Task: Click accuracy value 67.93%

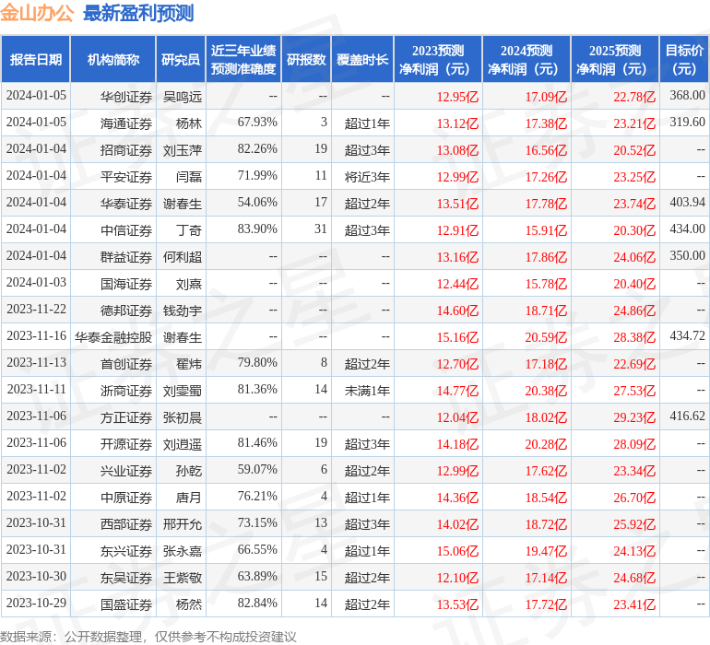Action: click(x=257, y=123)
